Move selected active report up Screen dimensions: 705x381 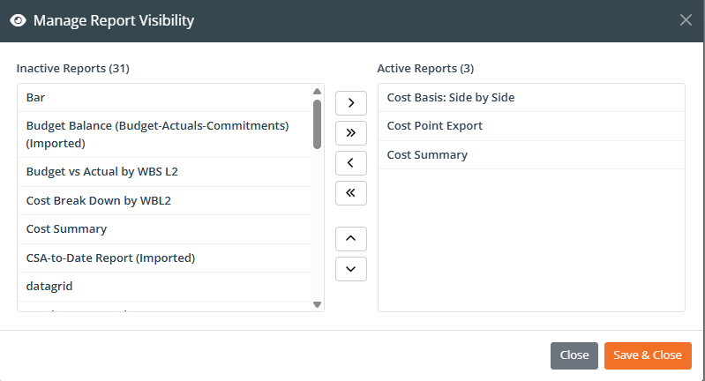tap(350, 239)
